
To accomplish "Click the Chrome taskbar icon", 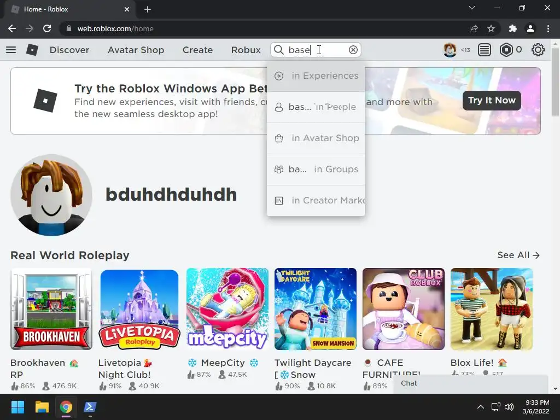I will click(x=66, y=407).
